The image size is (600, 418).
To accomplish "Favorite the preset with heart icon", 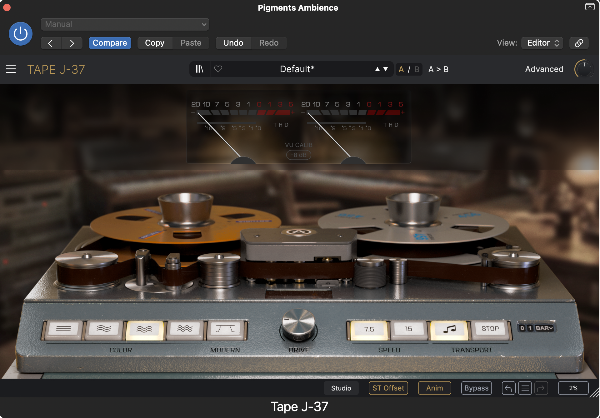I will (218, 69).
